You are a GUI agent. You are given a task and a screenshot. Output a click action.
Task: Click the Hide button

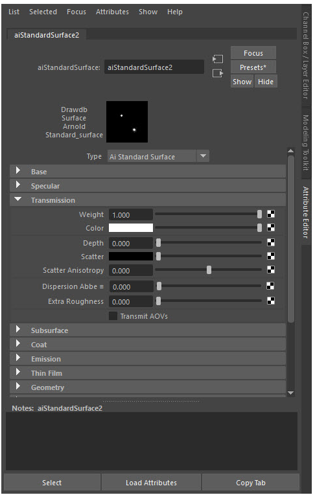point(265,82)
